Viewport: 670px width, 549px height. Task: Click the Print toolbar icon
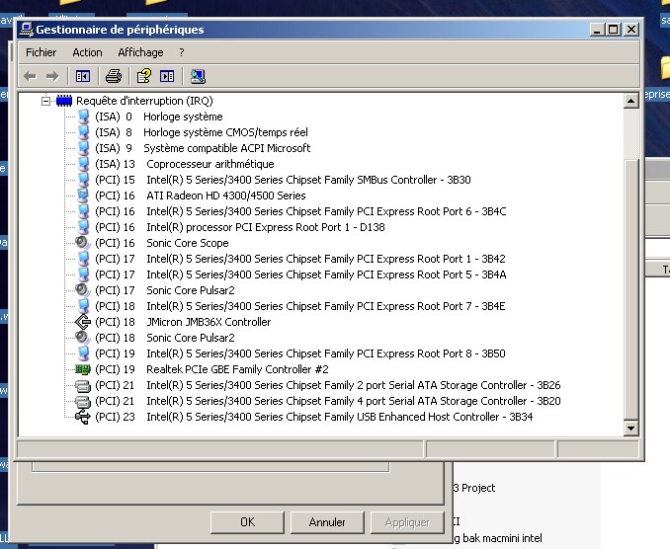(x=114, y=76)
